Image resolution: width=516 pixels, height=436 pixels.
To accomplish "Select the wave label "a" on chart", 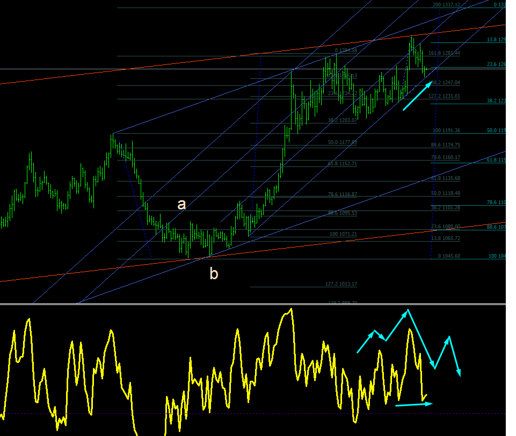I will [181, 205].
